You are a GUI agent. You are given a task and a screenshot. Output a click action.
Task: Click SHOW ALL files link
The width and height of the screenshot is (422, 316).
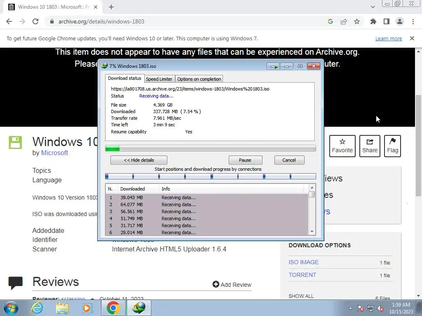point(301,296)
